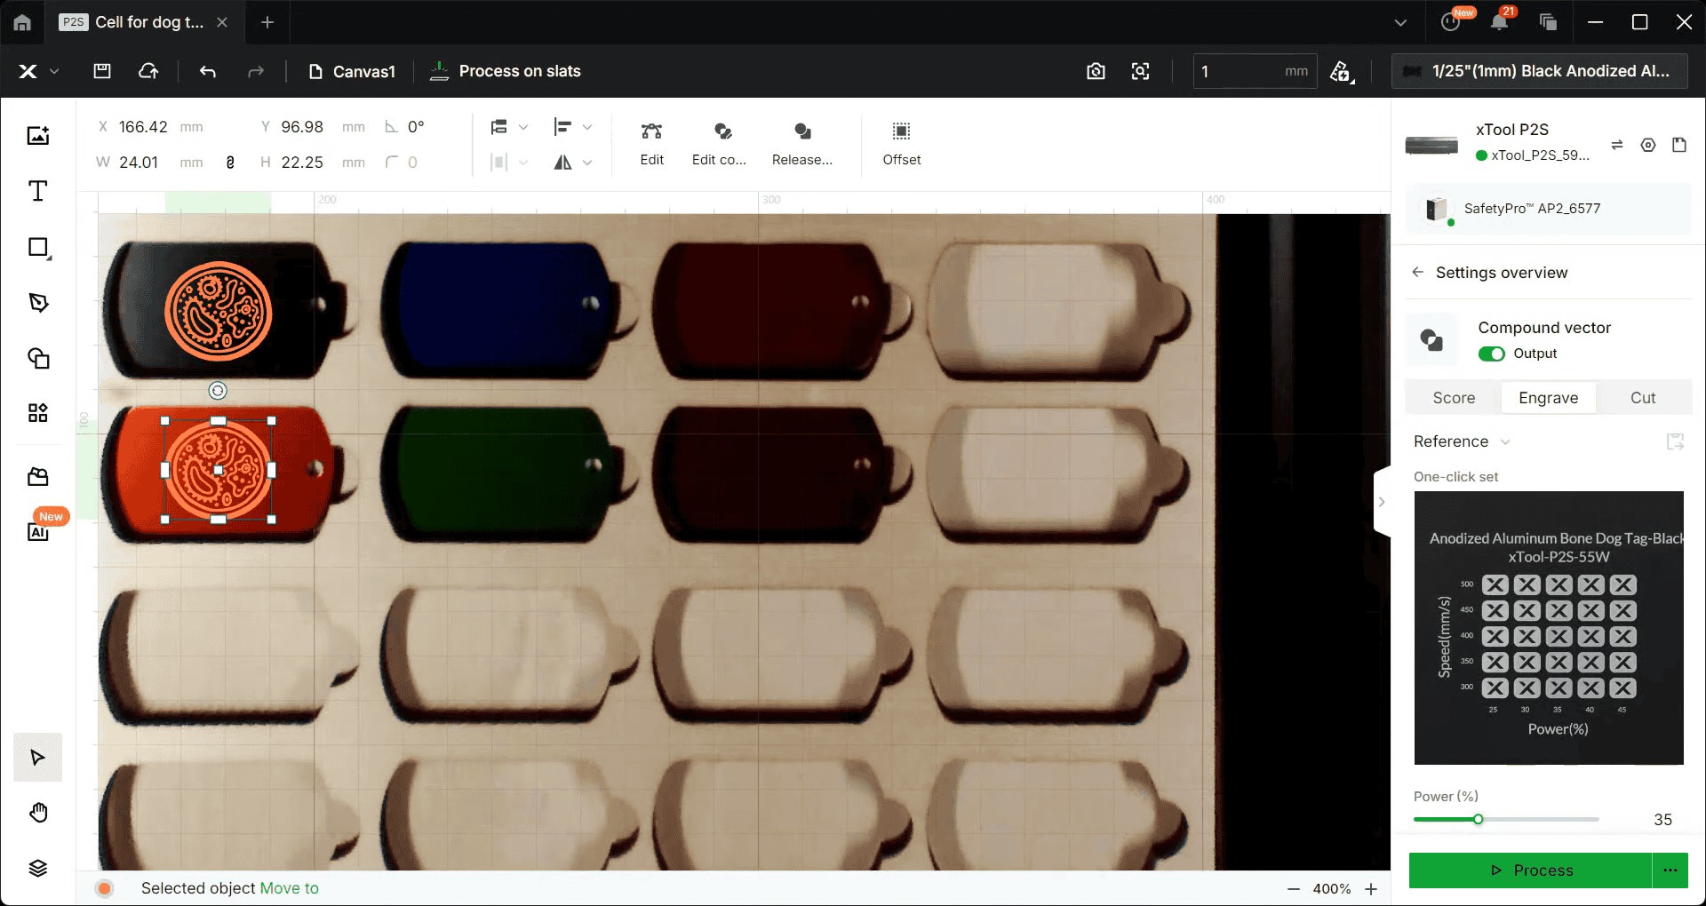Expand the align options dropdown arrow
This screenshot has width=1706, height=906.
[587, 128]
